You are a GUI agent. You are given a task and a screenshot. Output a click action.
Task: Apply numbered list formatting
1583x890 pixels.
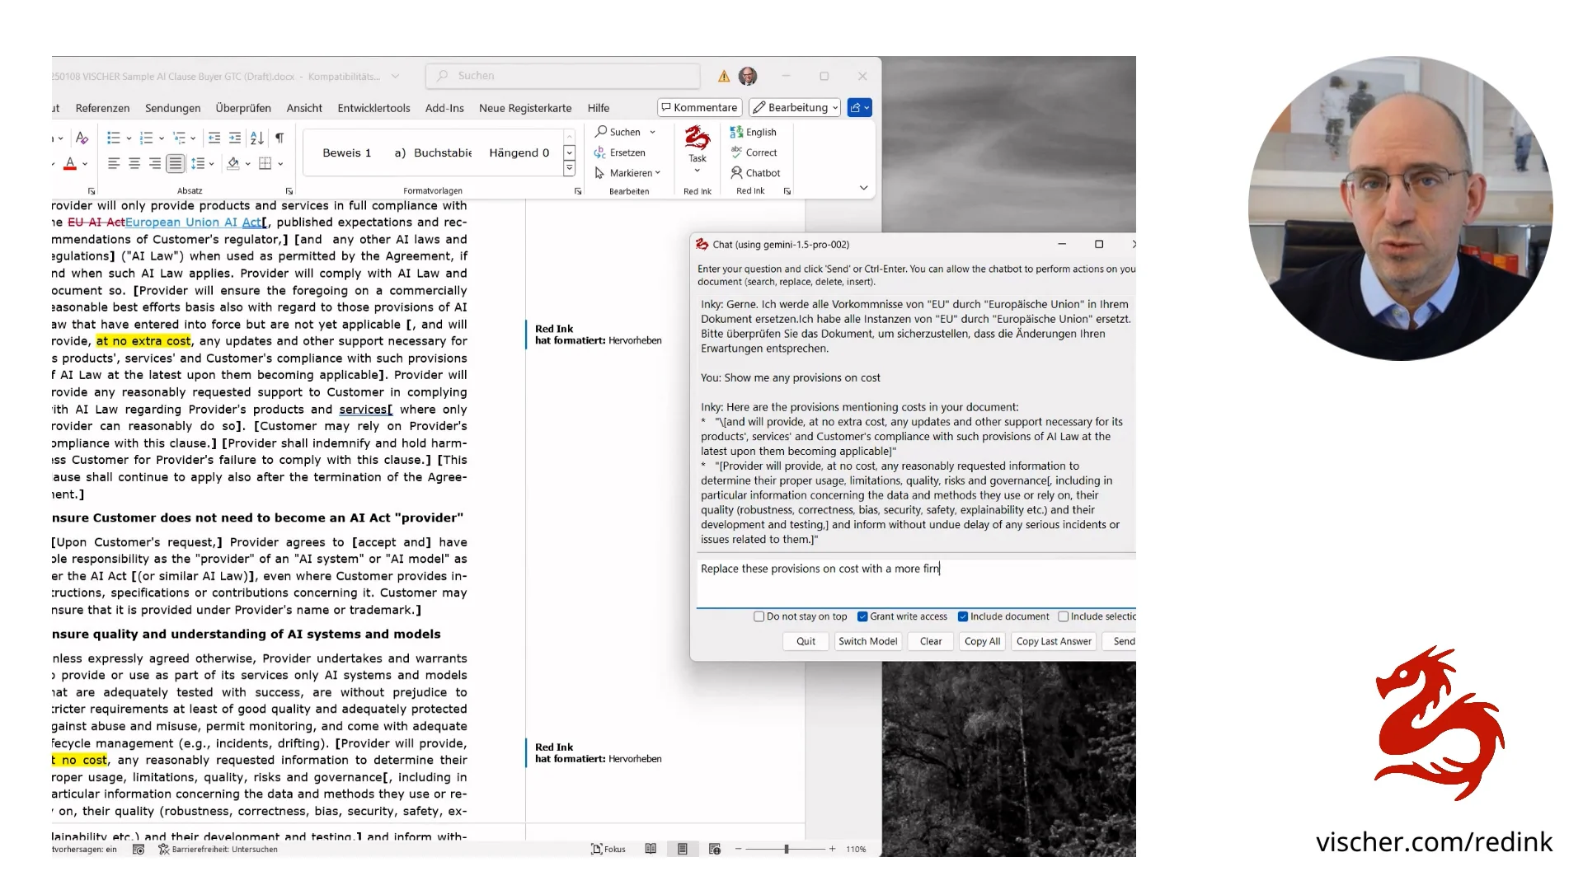147,138
